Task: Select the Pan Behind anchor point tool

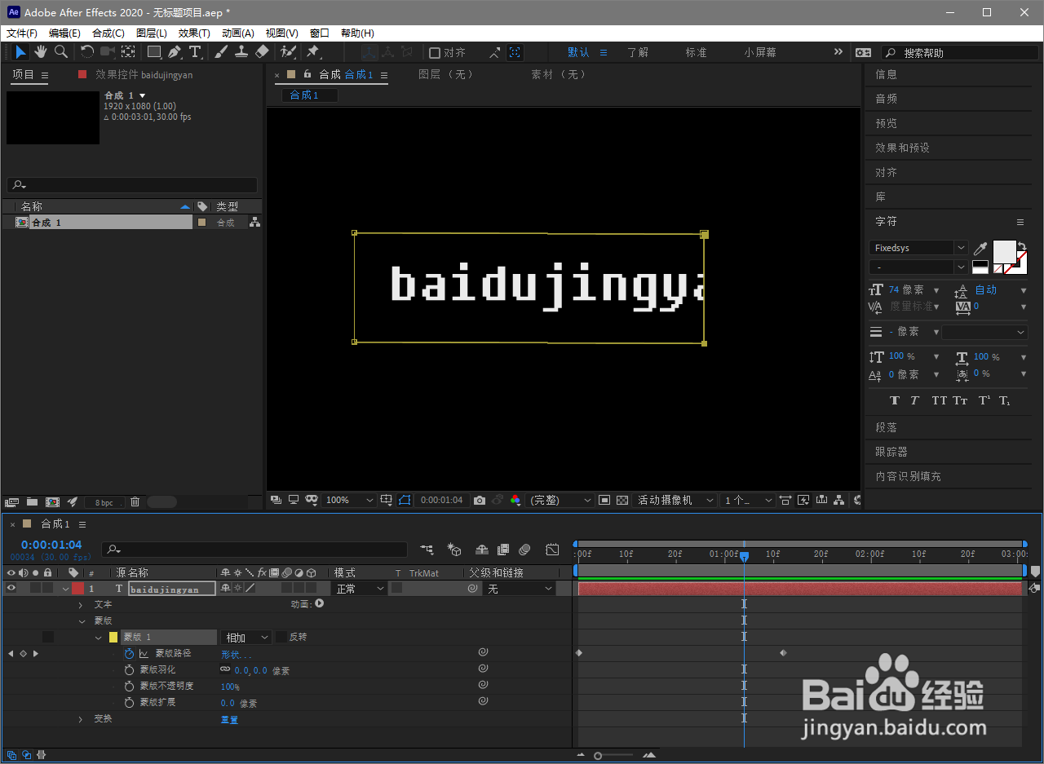Action: tap(128, 52)
